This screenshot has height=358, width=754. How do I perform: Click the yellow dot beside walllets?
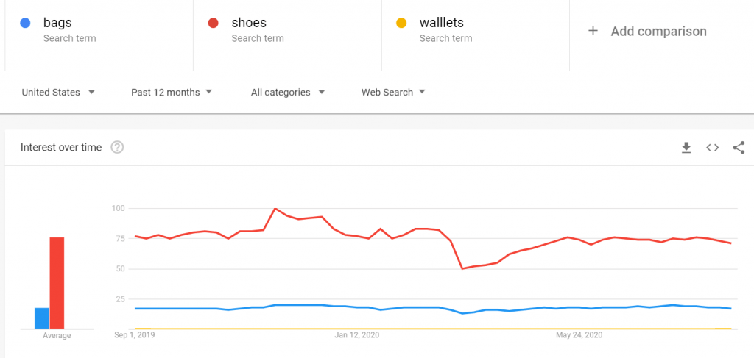coord(401,23)
